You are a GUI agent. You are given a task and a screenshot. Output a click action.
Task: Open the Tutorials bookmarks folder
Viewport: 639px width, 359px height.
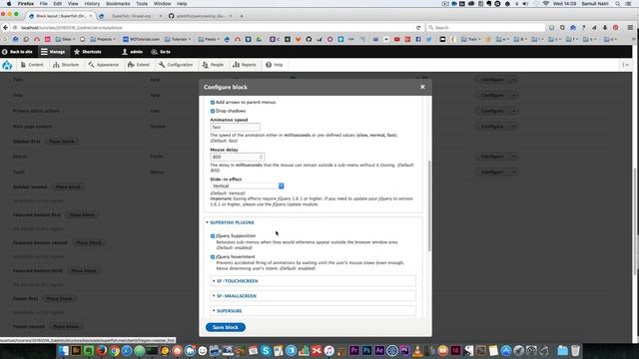pos(179,40)
